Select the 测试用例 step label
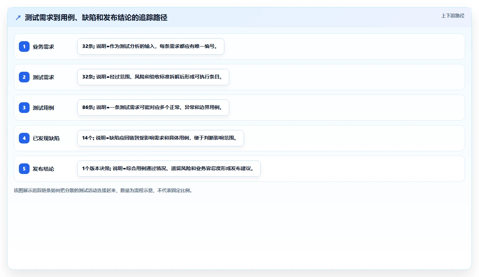 pyautogui.click(x=43, y=108)
